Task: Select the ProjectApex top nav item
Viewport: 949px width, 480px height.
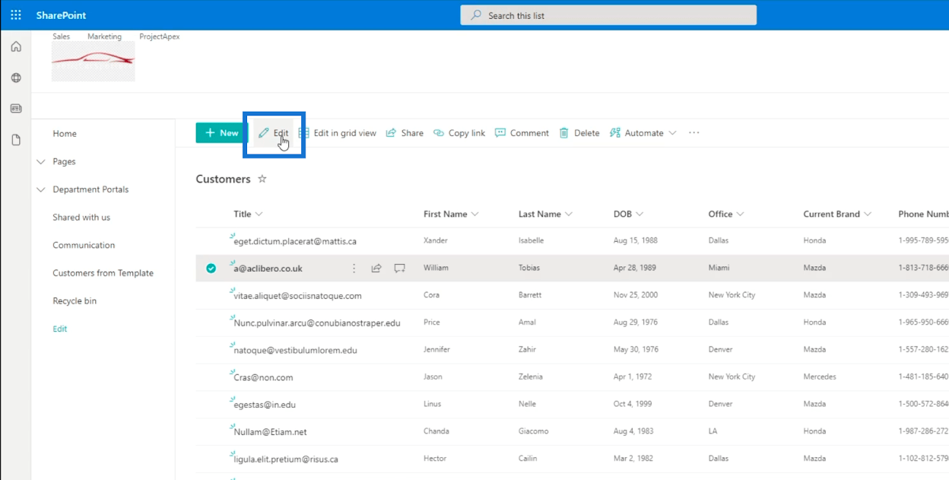Action: [160, 37]
